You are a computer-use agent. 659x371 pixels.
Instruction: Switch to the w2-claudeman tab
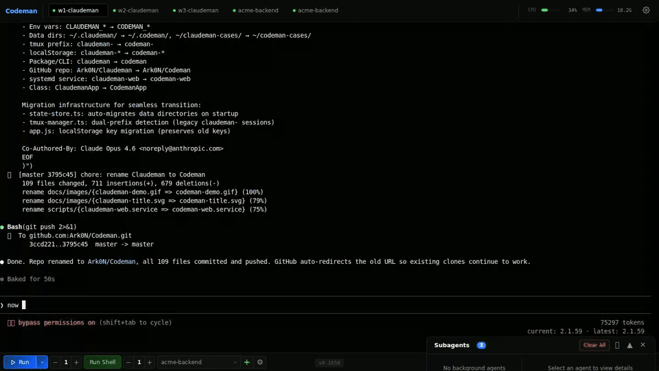(135, 10)
